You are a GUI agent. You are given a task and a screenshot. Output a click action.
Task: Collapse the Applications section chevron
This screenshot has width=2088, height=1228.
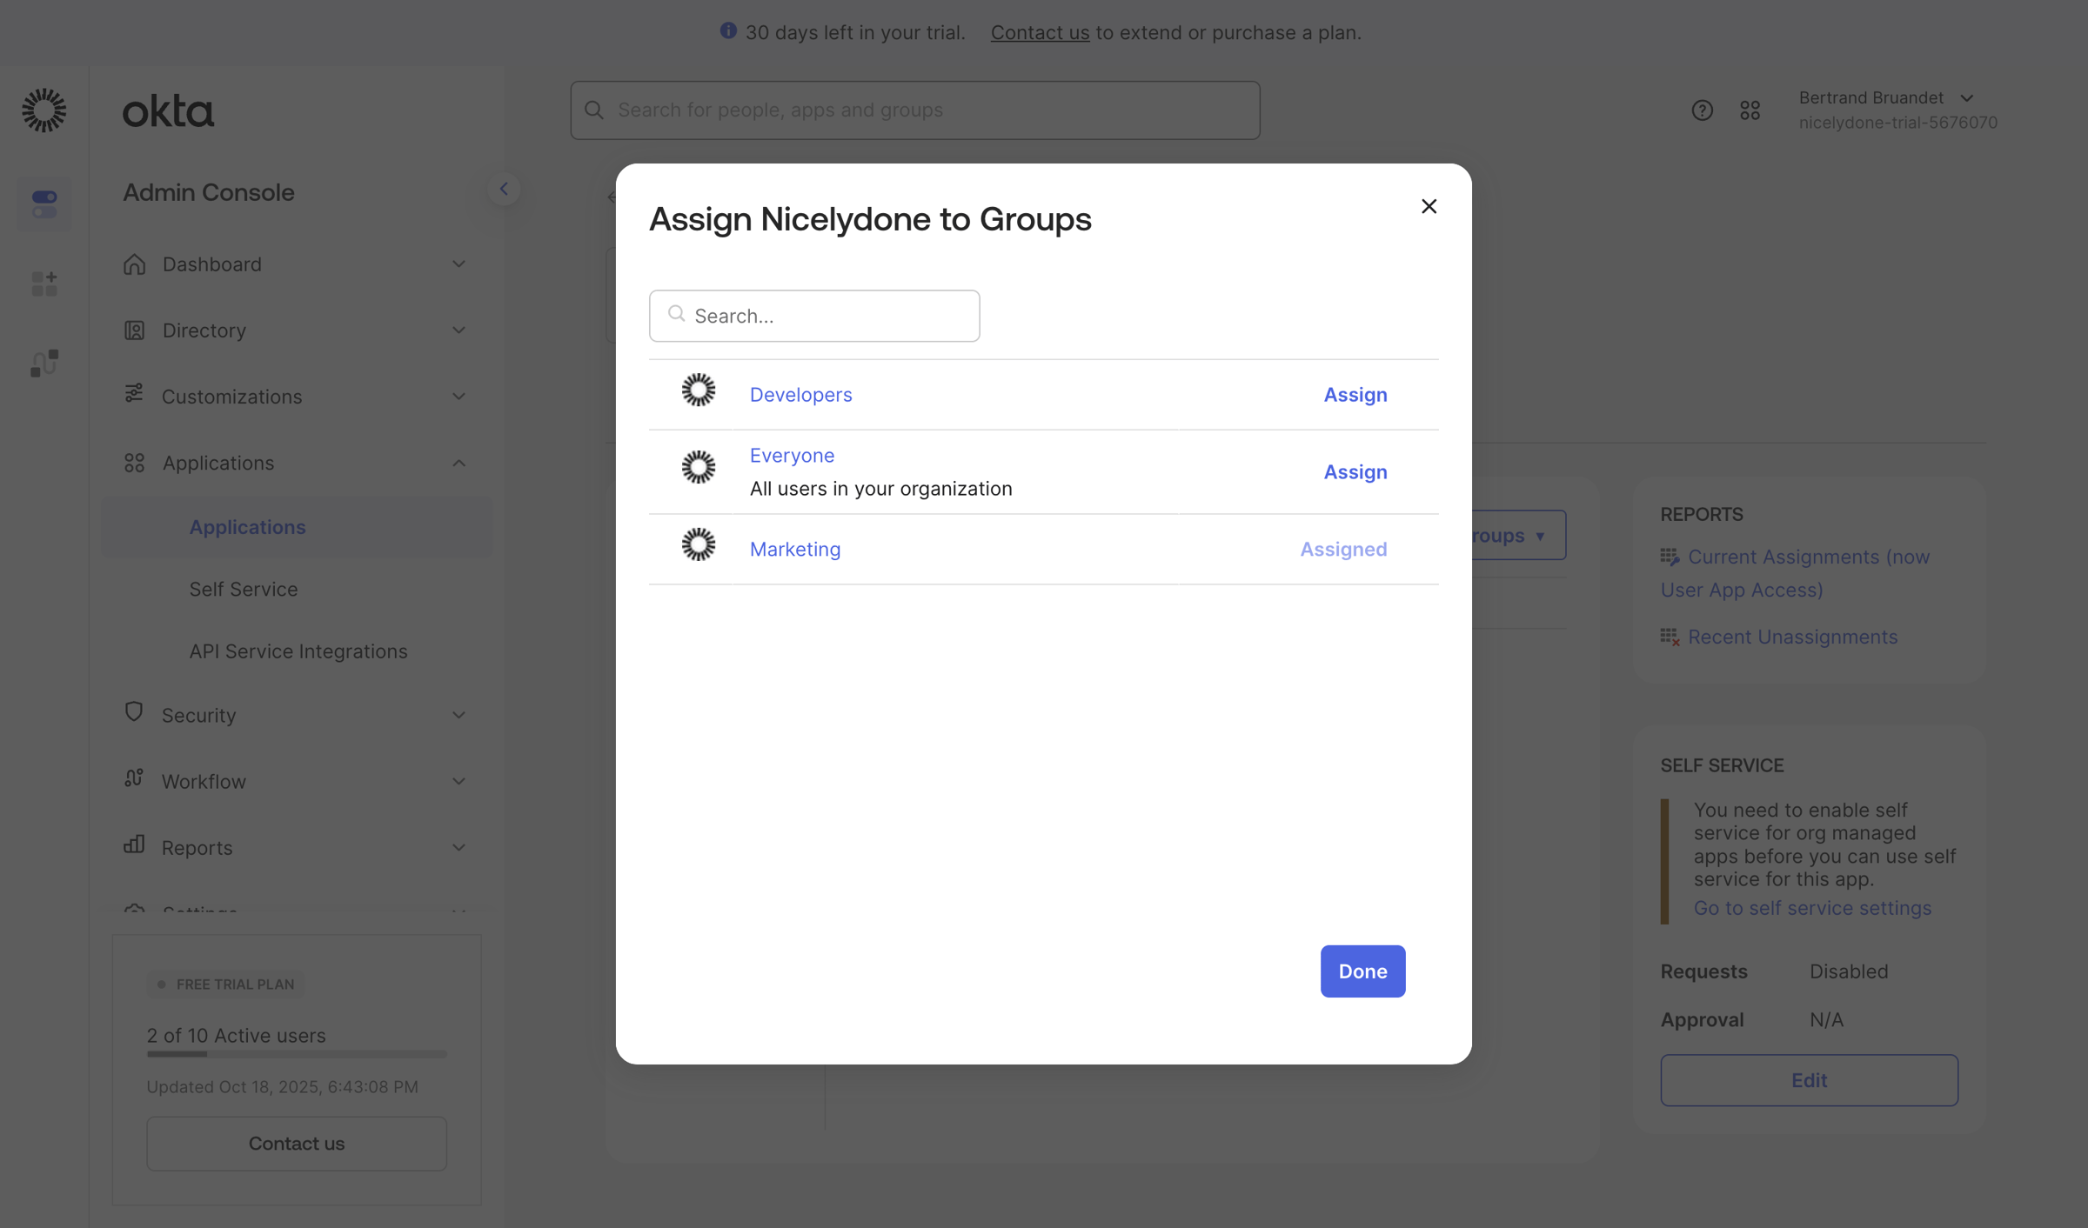(x=458, y=463)
